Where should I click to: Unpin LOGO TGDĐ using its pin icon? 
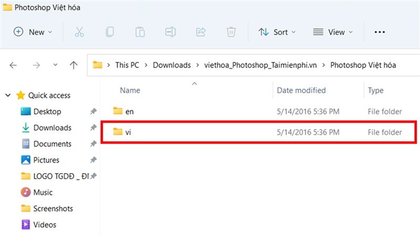pos(93,176)
